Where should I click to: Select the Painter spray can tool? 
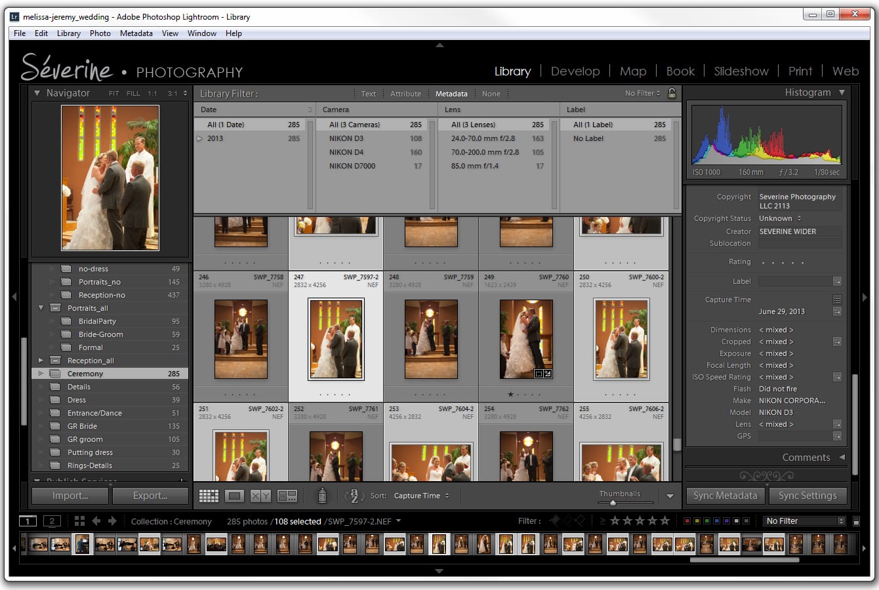322,496
